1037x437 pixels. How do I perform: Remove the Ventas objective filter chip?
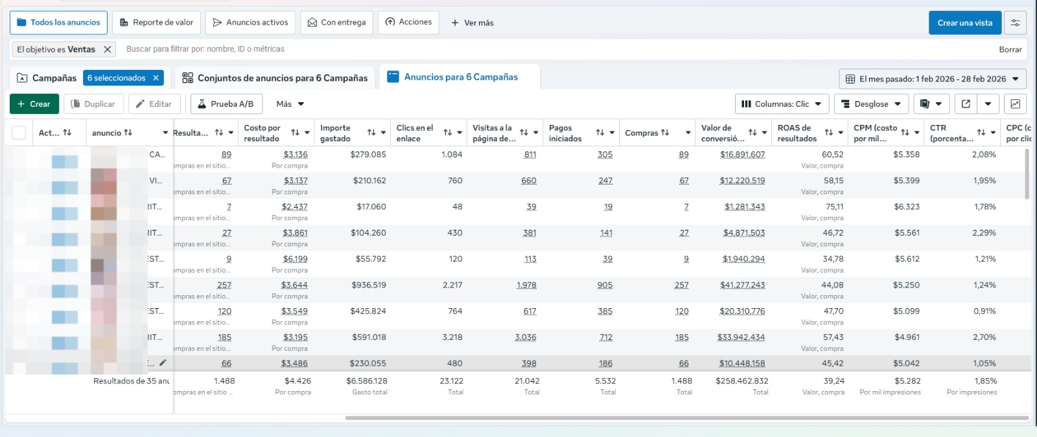point(108,49)
